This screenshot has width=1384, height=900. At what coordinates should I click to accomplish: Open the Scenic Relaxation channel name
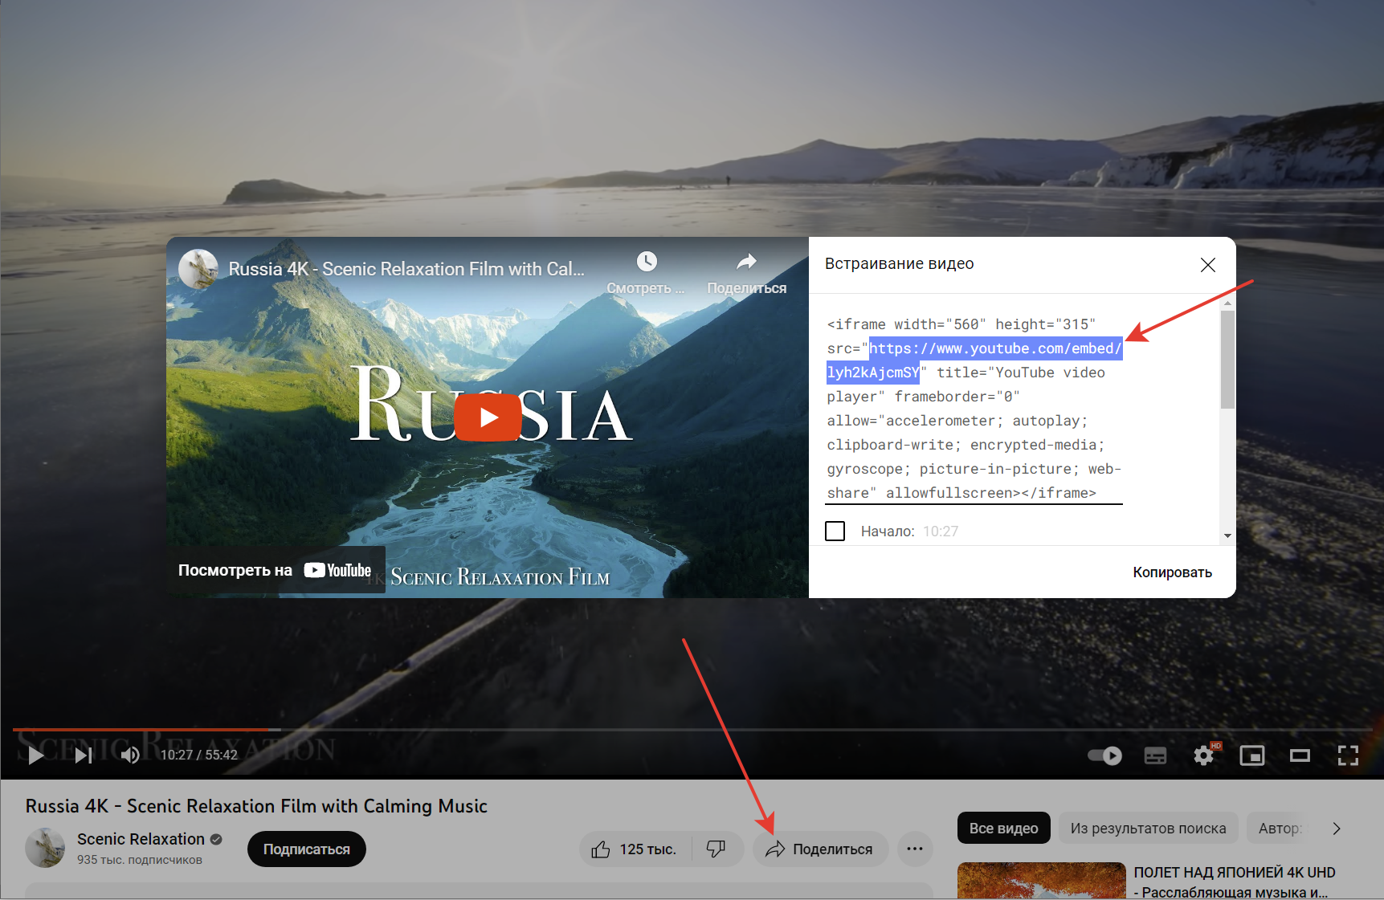141,839
